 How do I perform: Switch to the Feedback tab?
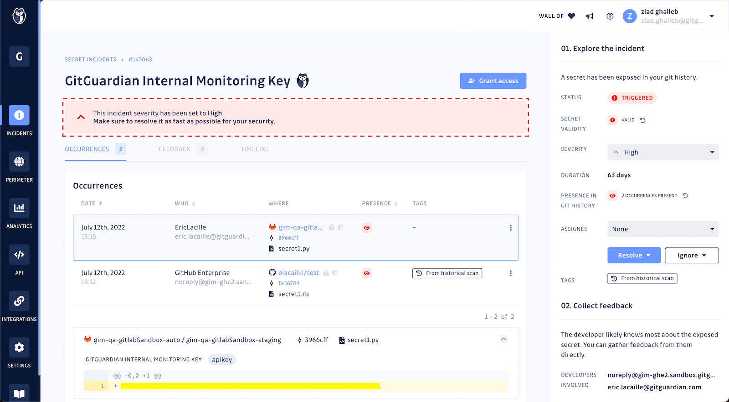point(183,149)
